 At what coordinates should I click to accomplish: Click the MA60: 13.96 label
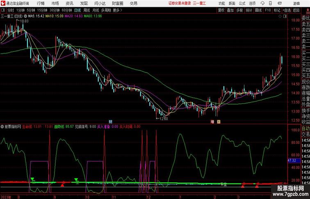pyautogui.click(x=93, y=16)
